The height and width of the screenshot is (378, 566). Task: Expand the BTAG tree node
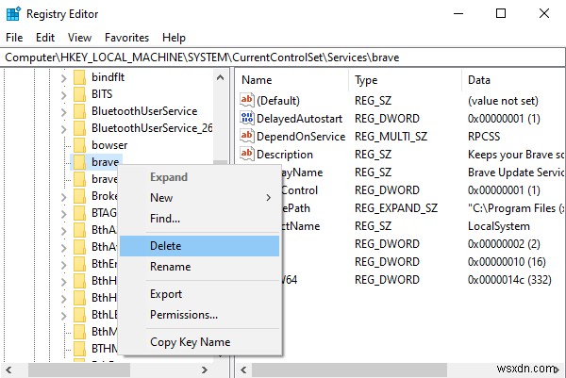click(63, 214)
